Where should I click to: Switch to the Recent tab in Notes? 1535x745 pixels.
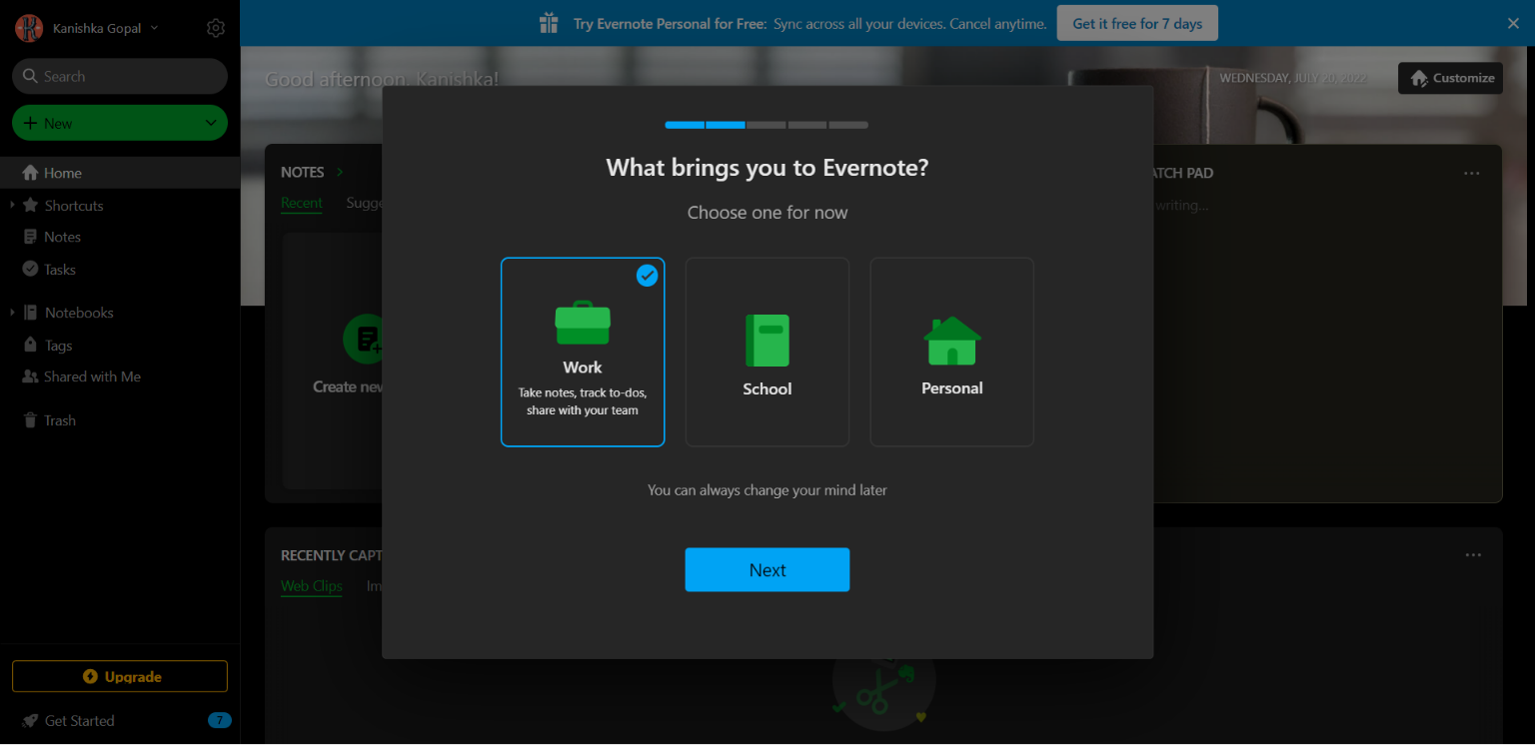click(302, 203)
